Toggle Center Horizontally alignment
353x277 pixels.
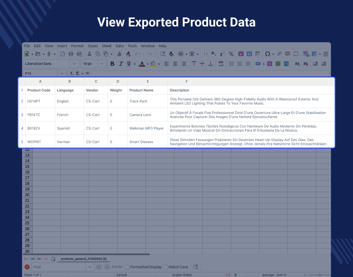pyautogui.click(x=175, y=64)
